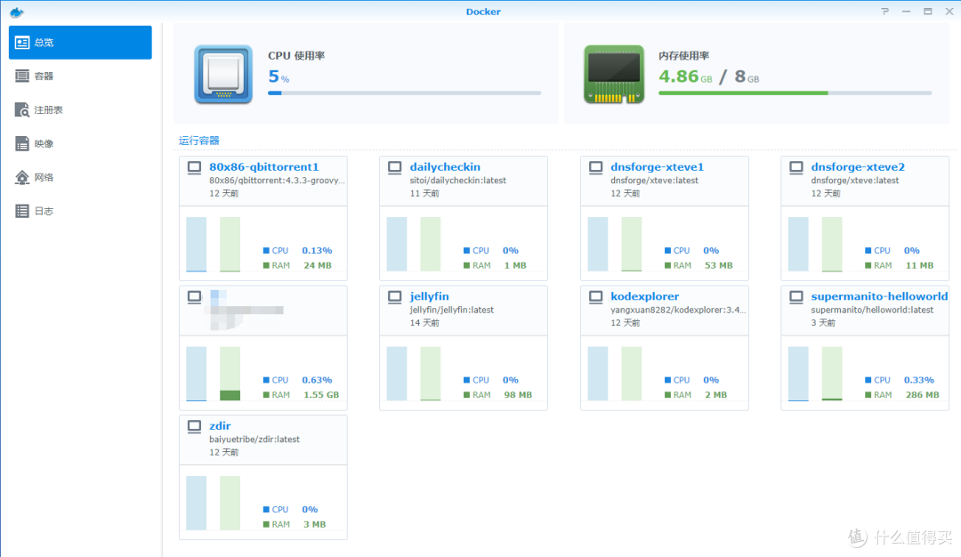Click the blurred container's RAM chart bar
Screen dimensions: 961x557
(230, 373)
